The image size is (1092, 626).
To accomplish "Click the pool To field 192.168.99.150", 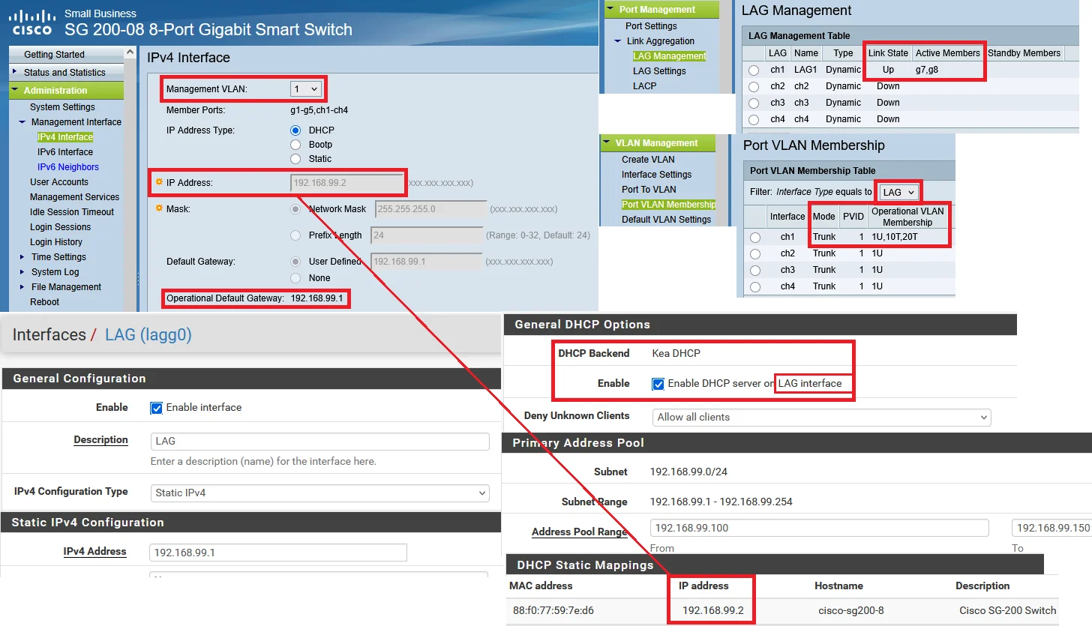I will click(1051, 528).
